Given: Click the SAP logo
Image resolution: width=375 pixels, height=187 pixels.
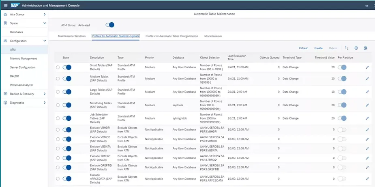Looking at the screenshot, I should click(15, 6).
